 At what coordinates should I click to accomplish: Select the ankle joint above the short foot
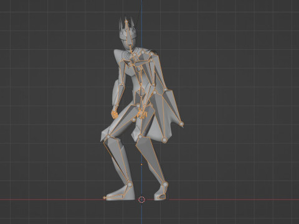tap(165, 184)
